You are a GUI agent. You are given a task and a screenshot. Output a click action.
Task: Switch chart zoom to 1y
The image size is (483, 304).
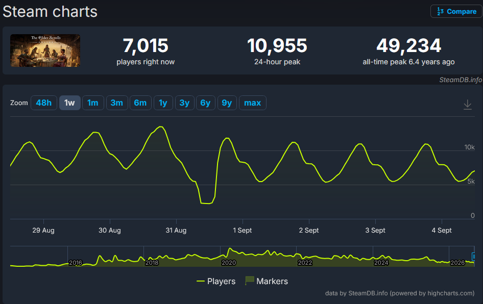tap(163, 103)
